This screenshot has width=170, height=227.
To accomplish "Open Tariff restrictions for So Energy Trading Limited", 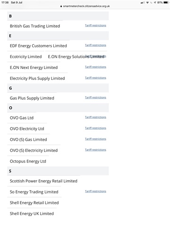I will [x=95, y=192].
